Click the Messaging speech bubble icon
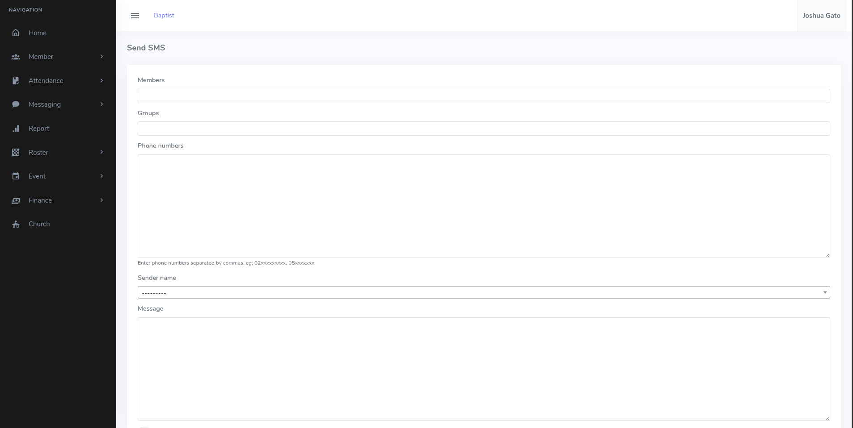The image size is (853, 428). click(16, 104)
